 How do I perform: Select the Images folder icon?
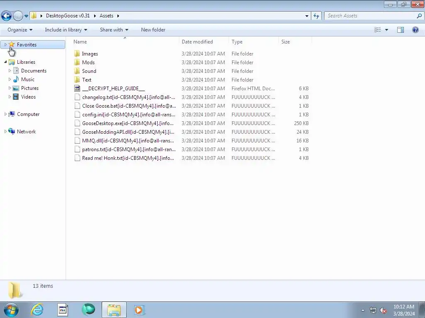coord(77,53)
